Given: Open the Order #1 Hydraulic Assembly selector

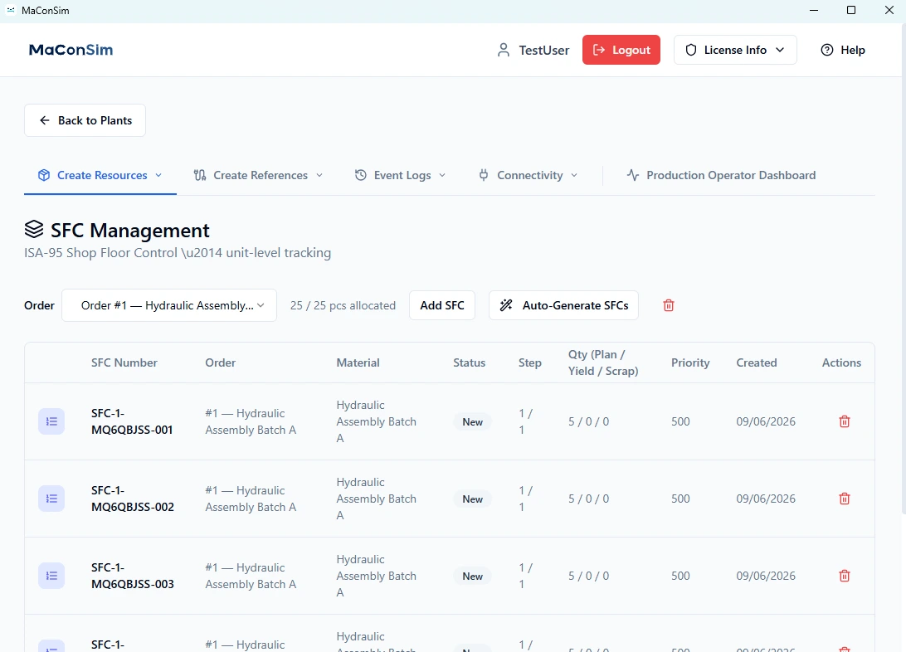Looking at the screenshot, I should coord(169,305).
